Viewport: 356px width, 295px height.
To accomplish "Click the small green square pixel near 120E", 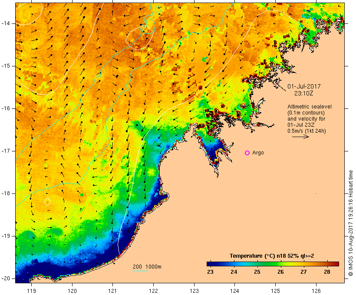I will (82, 195).
